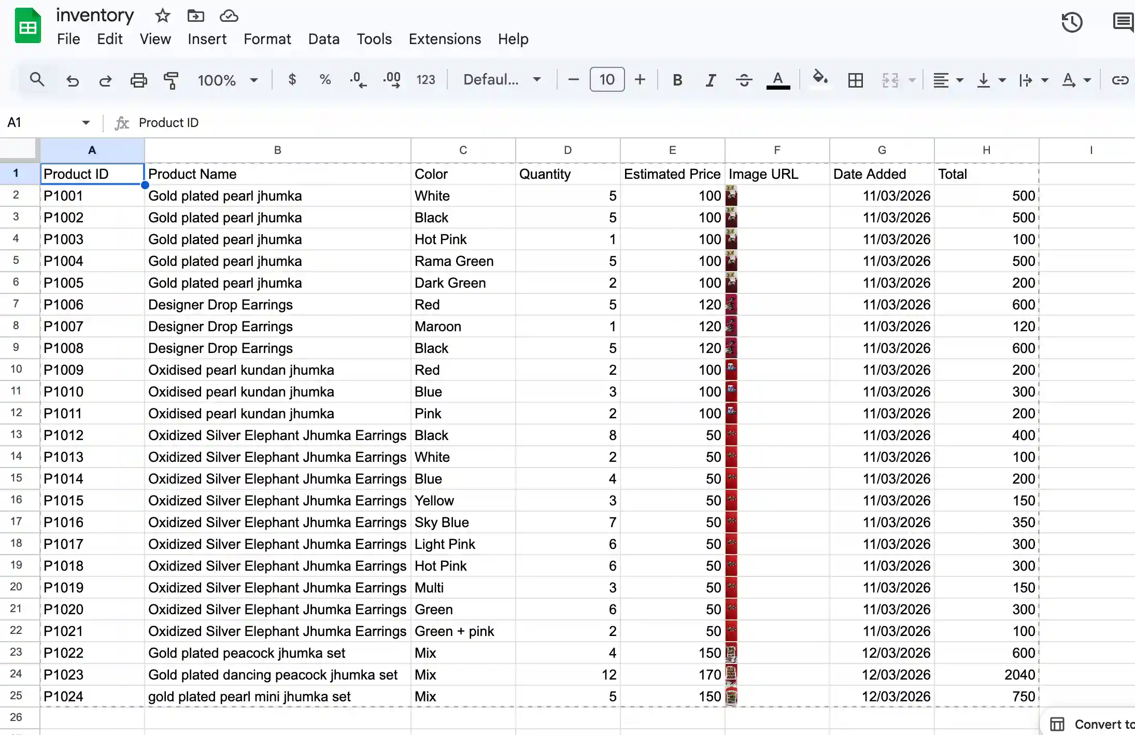Click the search magnifier icon
This screenshot has height=735, width=1135.
pyautogui.click(x=37, y=80)
